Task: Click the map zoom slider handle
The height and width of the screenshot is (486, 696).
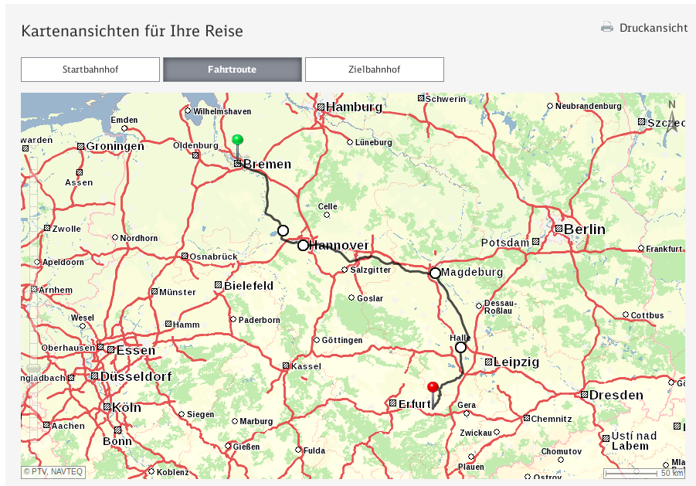Action: (33, 368)
